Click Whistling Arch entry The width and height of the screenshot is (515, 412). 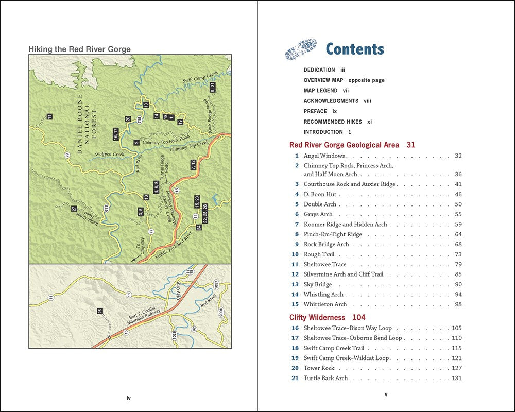click(x=376, y=295)
